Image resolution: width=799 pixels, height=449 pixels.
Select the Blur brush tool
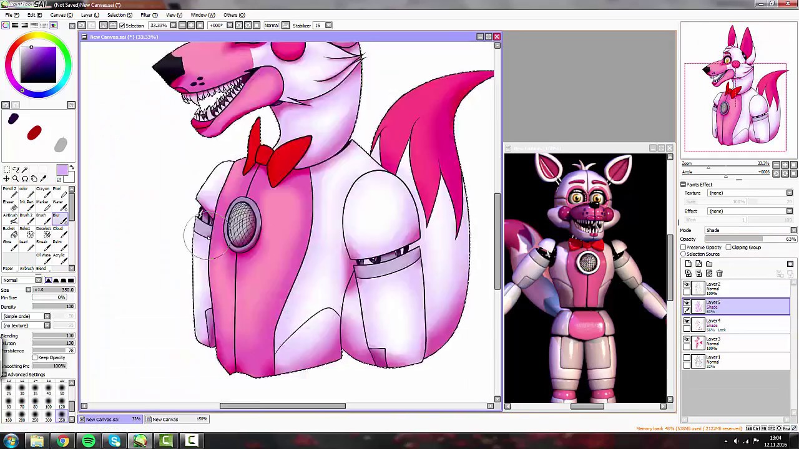(x=60, y=220)
